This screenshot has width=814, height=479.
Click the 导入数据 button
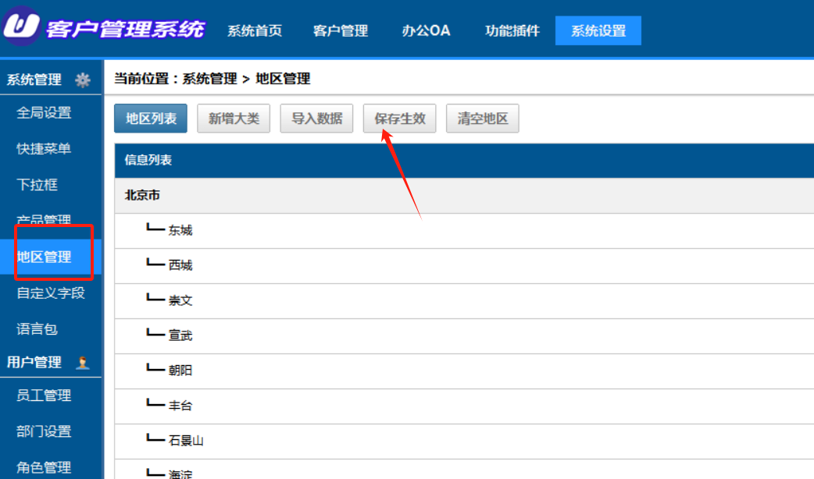click(316, 119)
